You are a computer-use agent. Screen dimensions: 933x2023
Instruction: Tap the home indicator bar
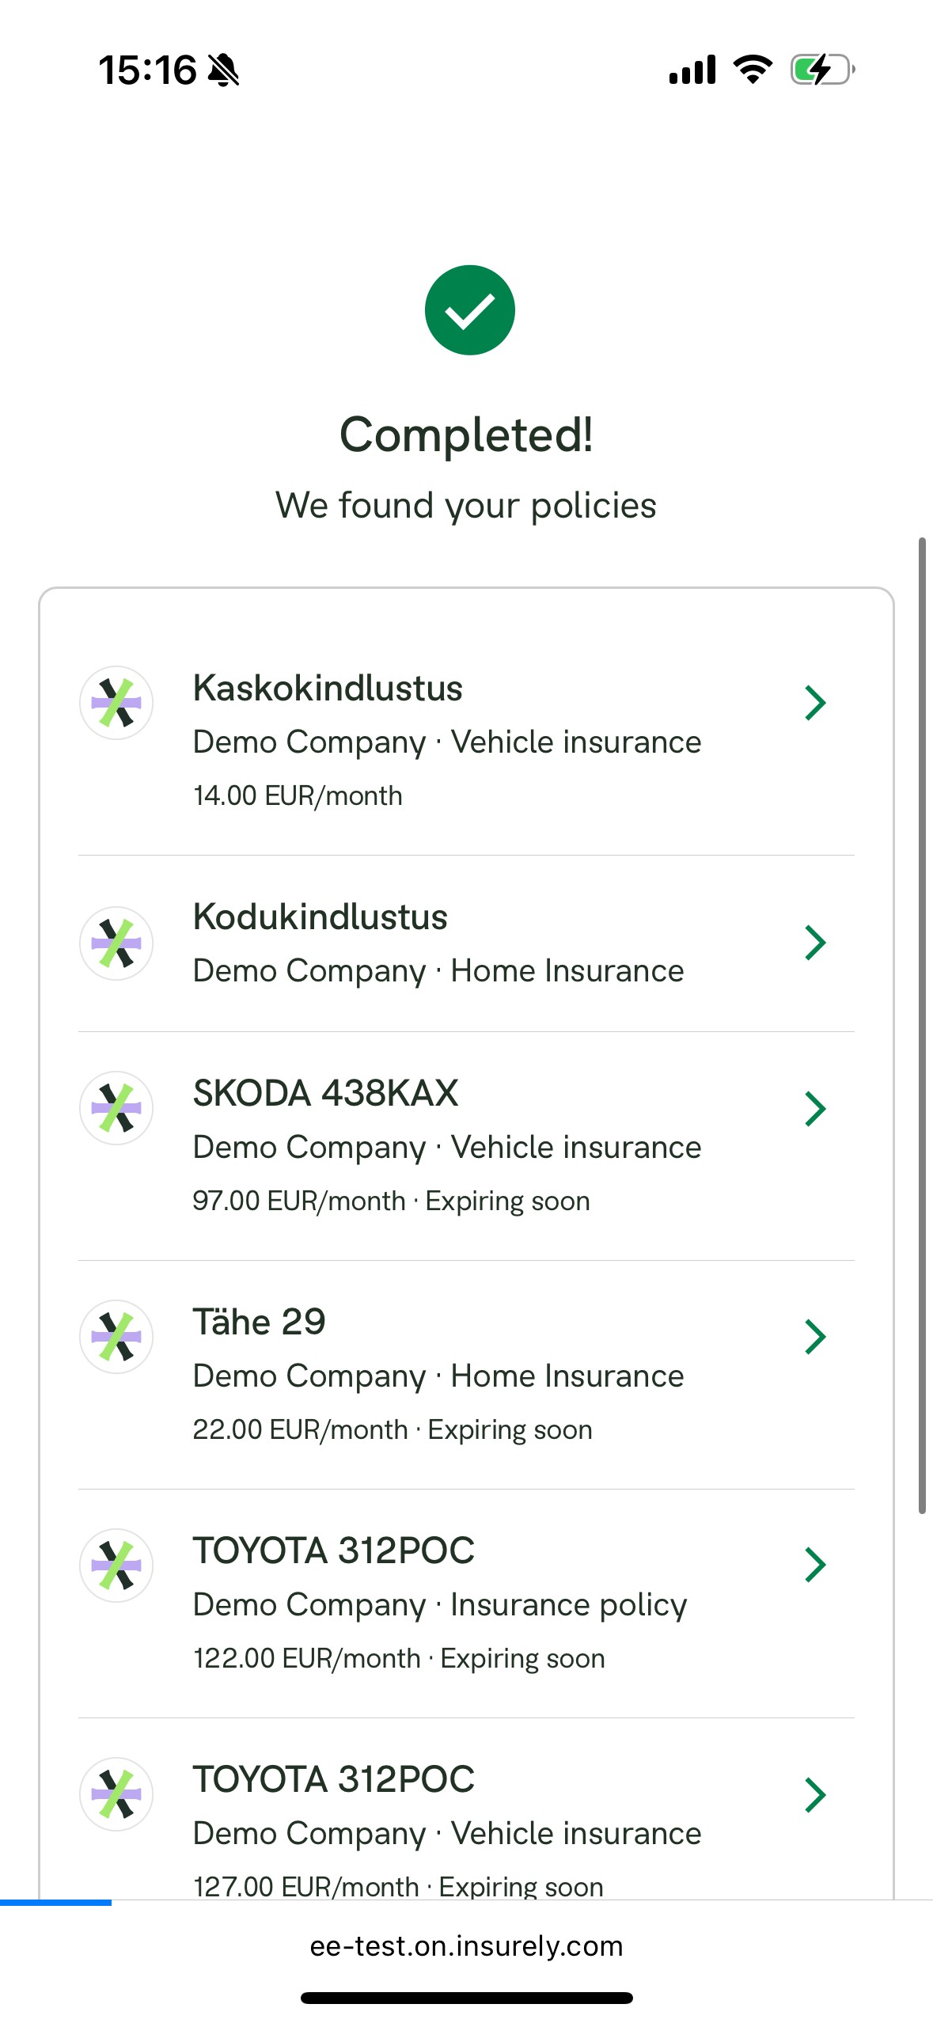466,1998
